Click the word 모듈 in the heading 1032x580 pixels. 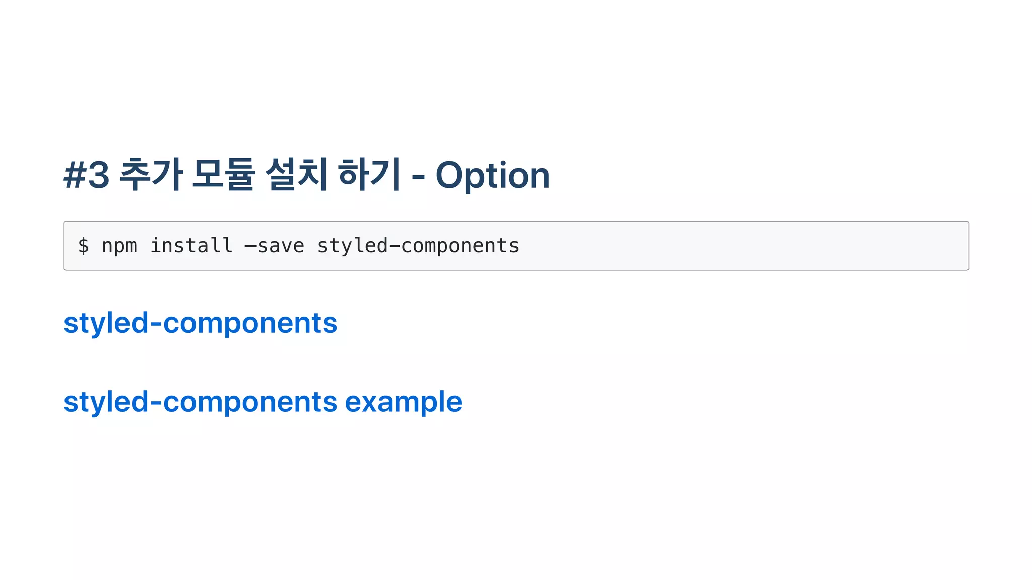pyautogui.click(x=223, y=174)
